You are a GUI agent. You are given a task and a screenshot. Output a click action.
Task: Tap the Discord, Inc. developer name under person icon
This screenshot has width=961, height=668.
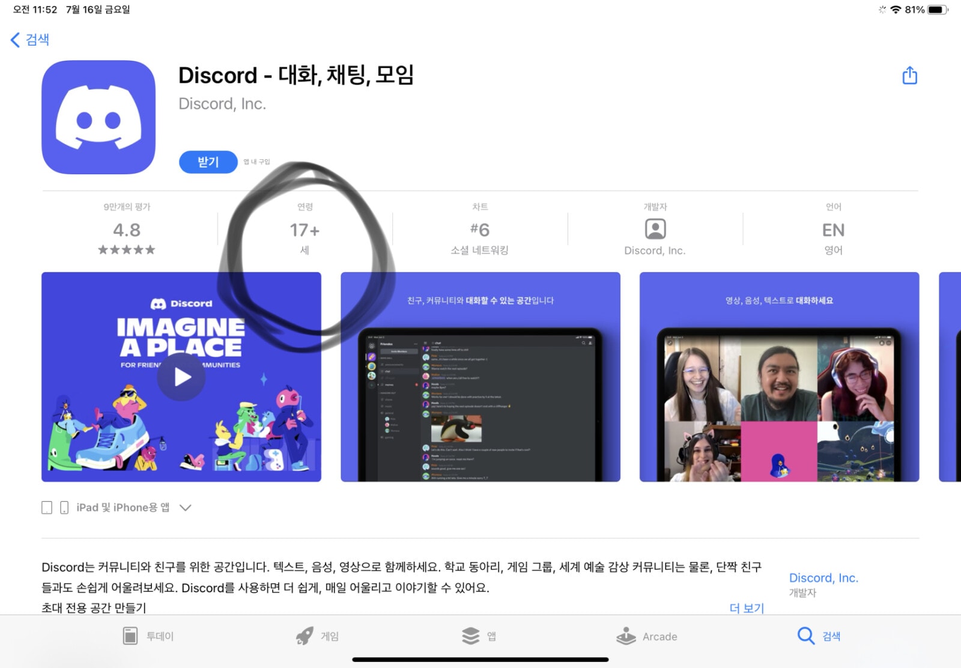(x=655, y=251)
